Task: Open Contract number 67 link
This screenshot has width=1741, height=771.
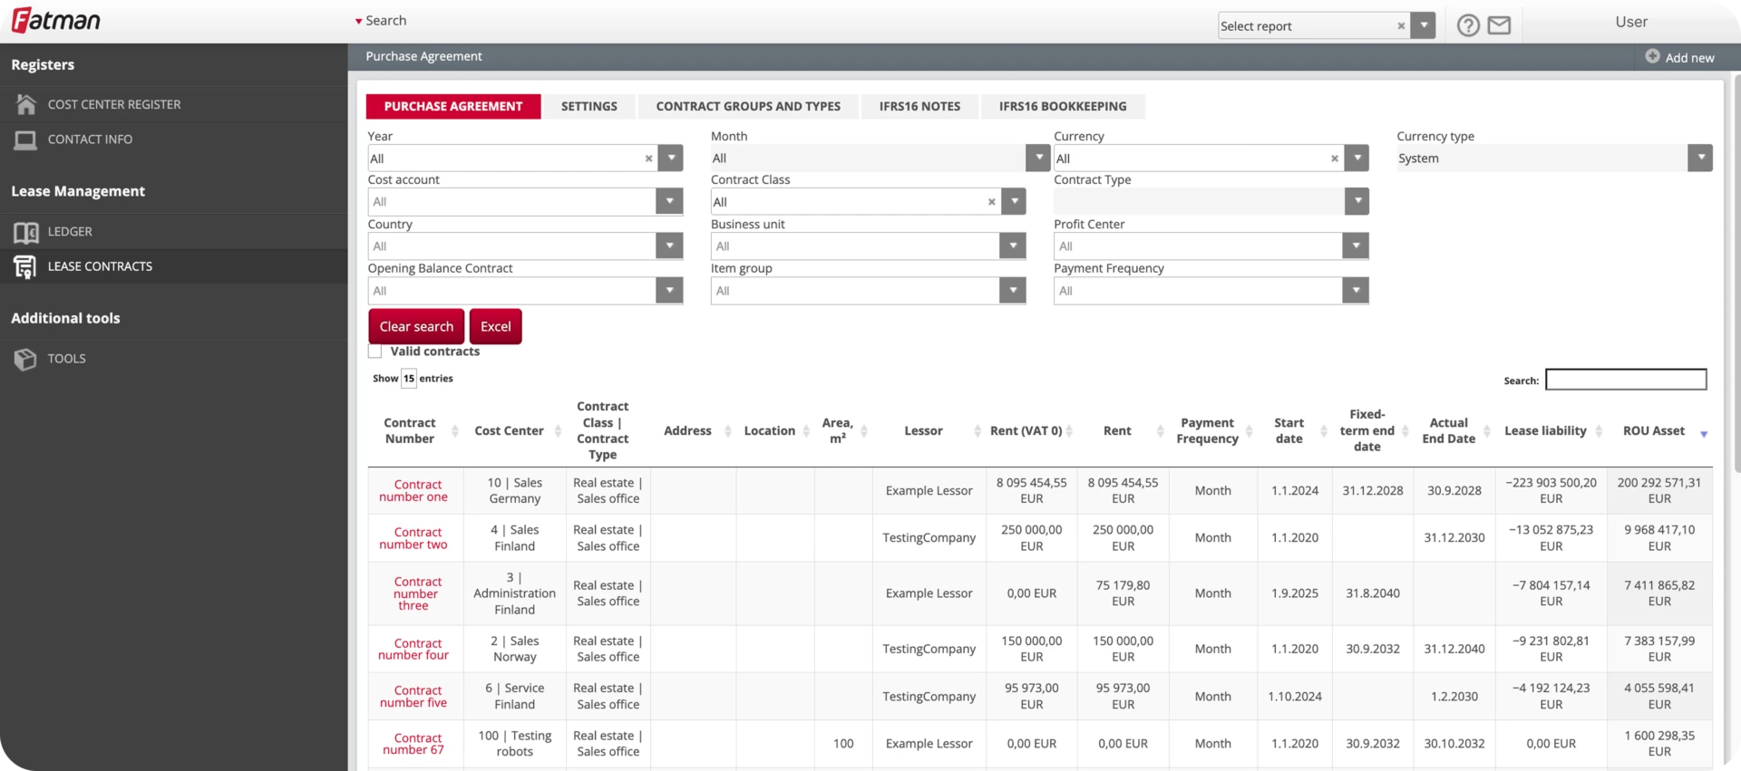Action: (x=413, y=744)
